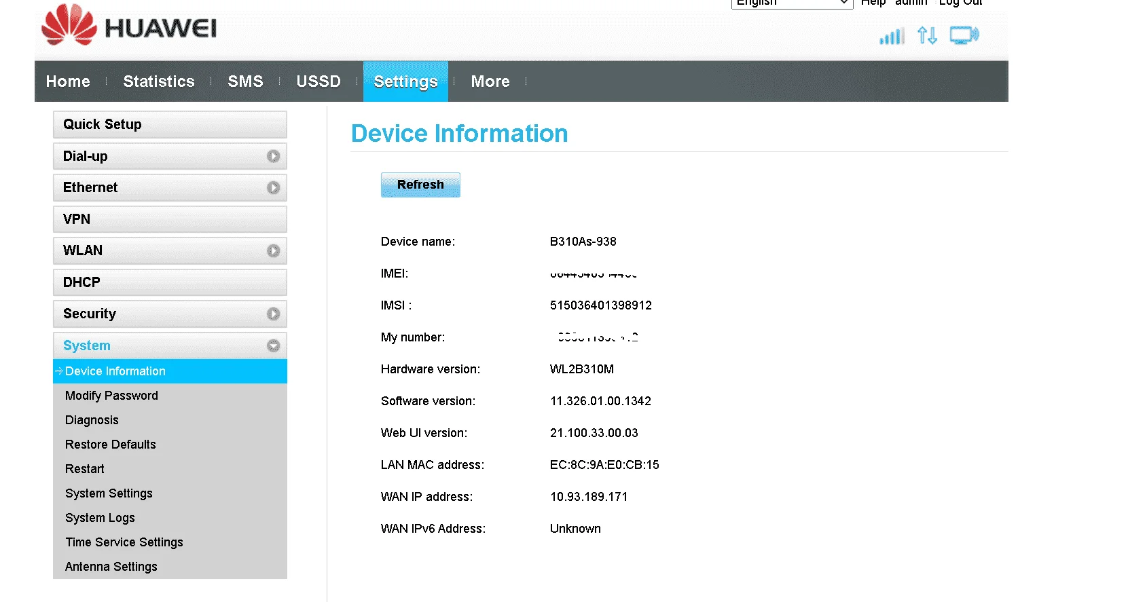This screenshot has height=602, width=1128.
Task: Click the data transfer arrows icon
Action: coord(928,35)
